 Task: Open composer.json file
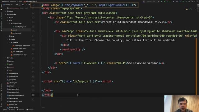[x=13, y=89]
